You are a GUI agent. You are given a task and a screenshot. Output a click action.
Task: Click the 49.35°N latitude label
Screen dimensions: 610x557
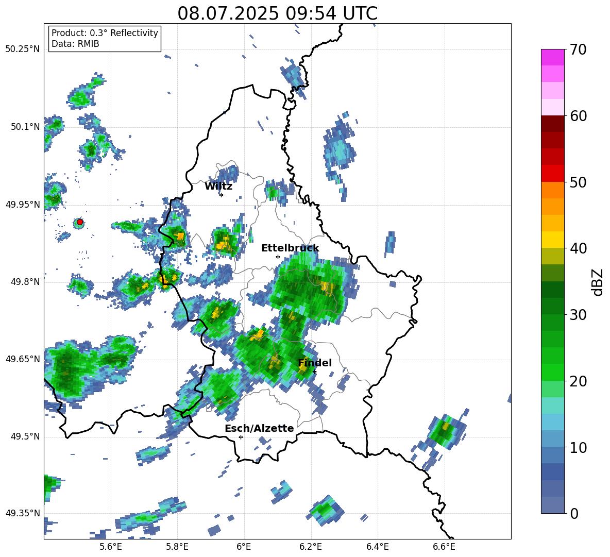(x=23, y=513)
